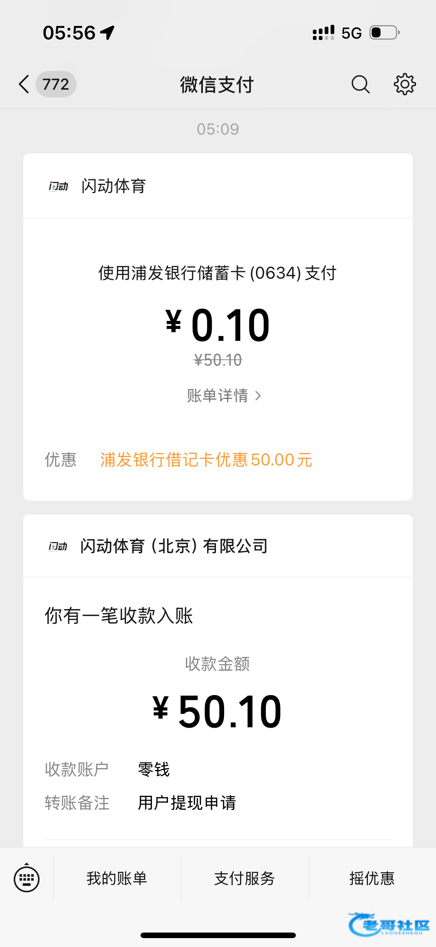The height and width of the screenshot is (947, 436).
Task: Tap the 你有一笔收款入账 notification title
Action: tap(119, 616)
